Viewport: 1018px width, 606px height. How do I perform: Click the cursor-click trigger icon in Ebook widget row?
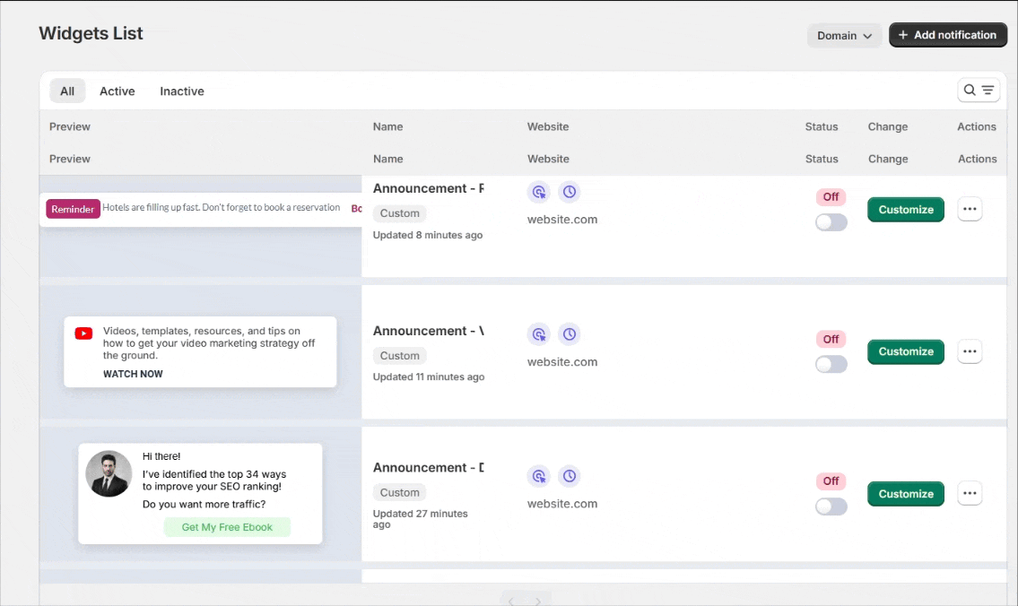(538, 476)
